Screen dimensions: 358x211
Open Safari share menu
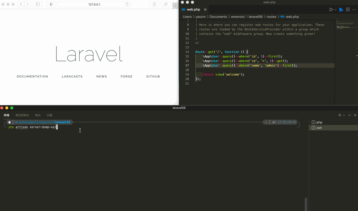(154, 4)
